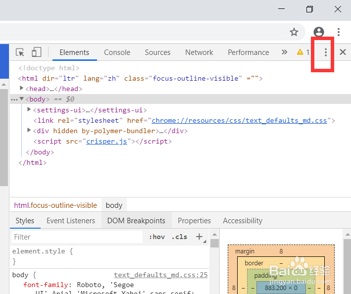Follow the text_defaults_md.css href link

[x=239, y=121]
